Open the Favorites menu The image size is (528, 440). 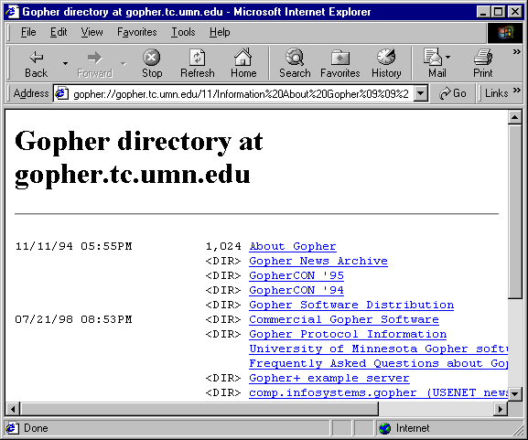[x=136, y=32]
